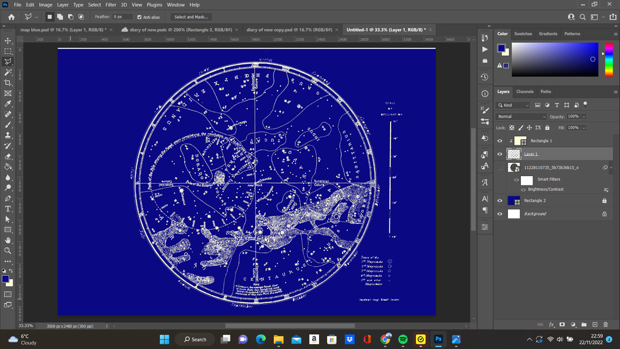Open the status bar info arrow
This screenshot has width=620, height=349.
click(x=107, y=326)
